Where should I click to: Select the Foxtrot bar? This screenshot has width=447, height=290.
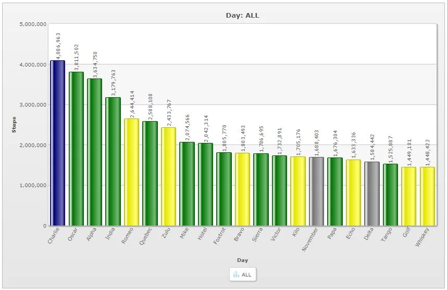(224, 189)
